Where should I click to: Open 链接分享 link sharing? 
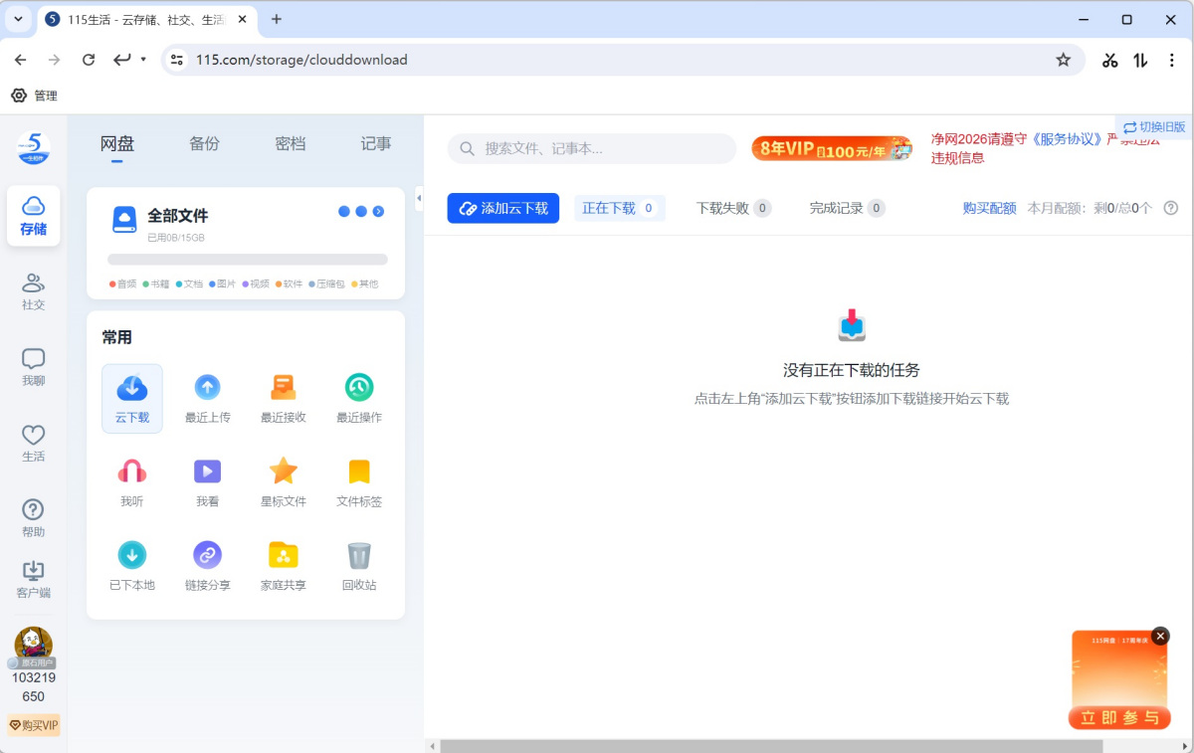tap(207, 557)
